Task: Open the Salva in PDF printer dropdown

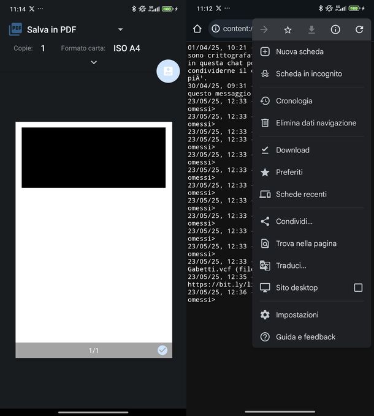Action: (x=120, y=29)
